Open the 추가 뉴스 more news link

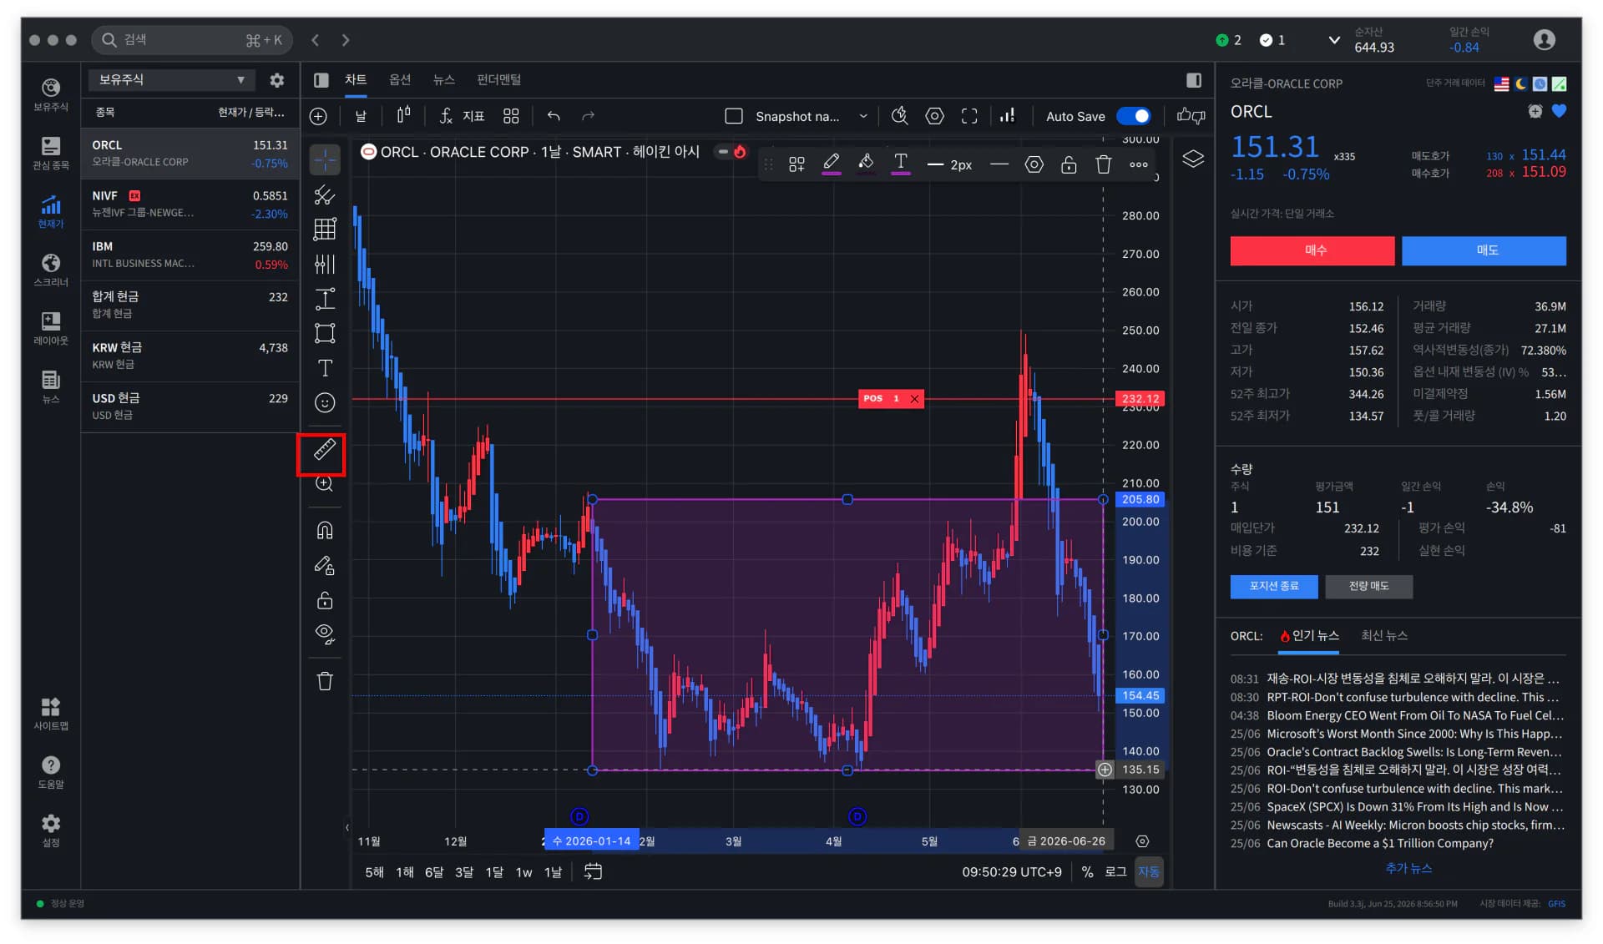(1408, 869)
